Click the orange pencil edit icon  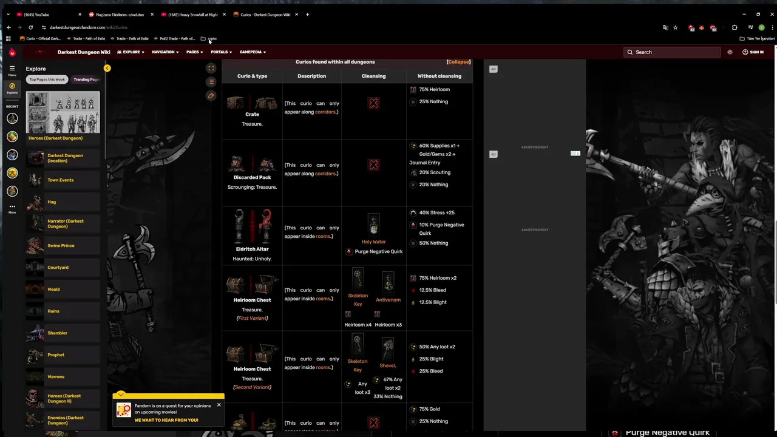211,96
